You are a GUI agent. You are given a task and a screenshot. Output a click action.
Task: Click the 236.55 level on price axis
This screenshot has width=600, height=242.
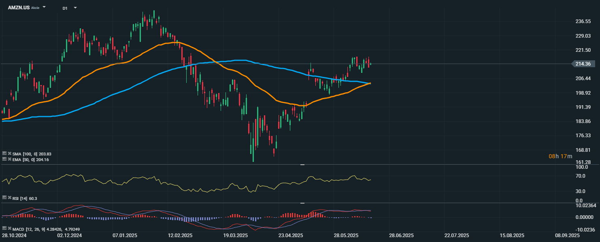[583, 21]
